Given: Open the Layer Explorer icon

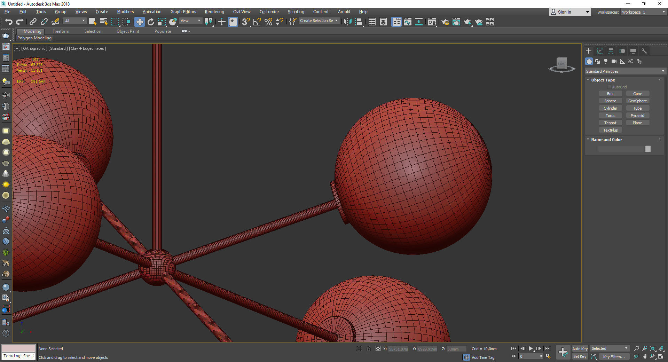Looking at the screenshot, I should pos(383,22).
